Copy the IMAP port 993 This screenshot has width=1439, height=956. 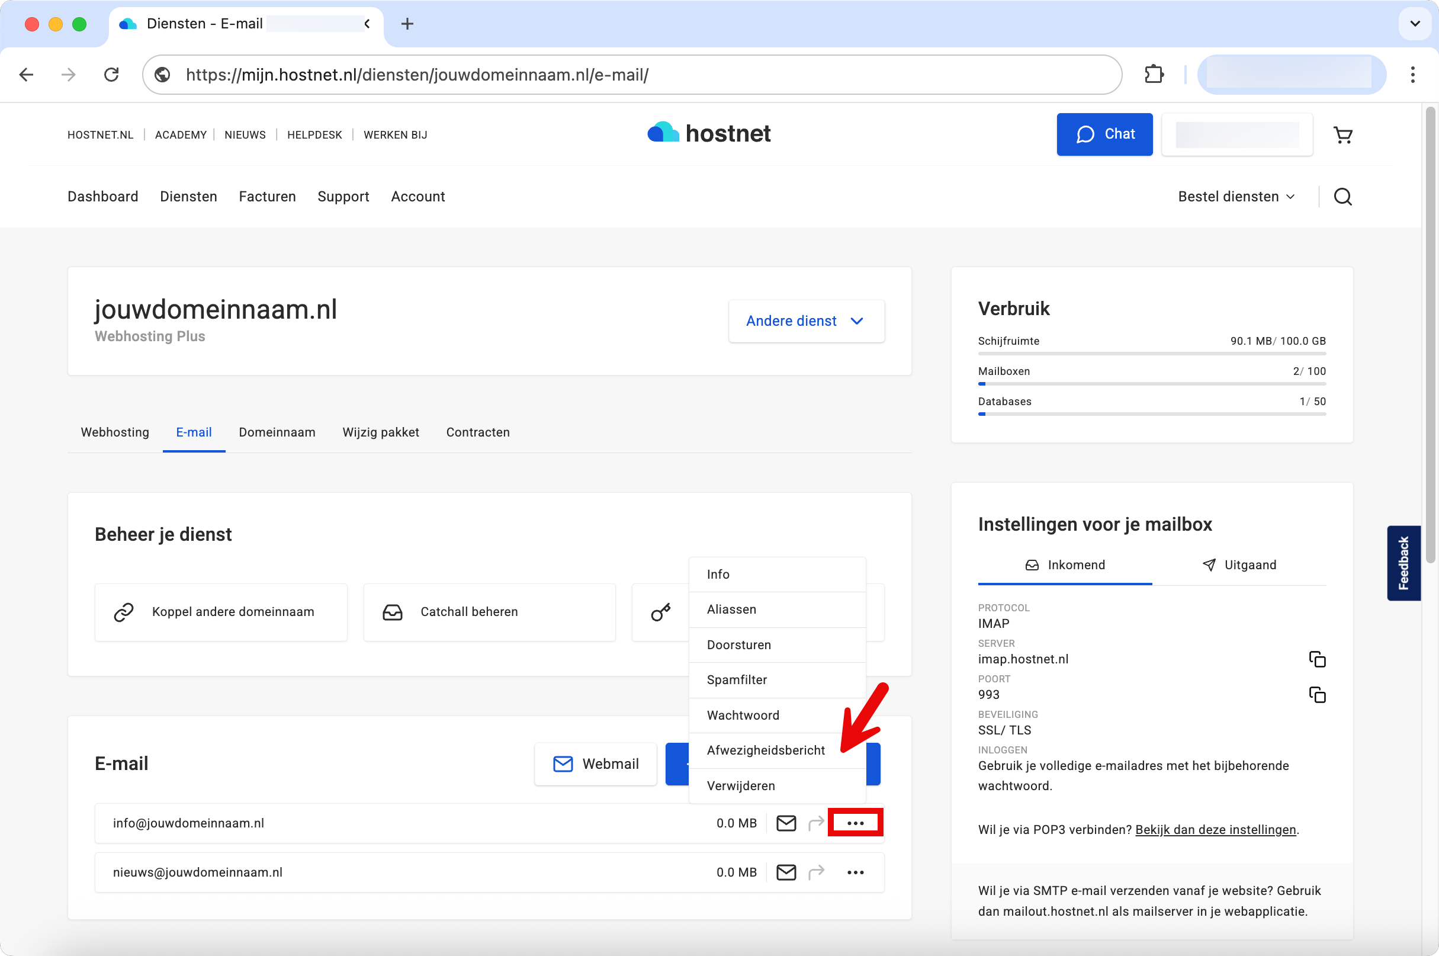1318,694
